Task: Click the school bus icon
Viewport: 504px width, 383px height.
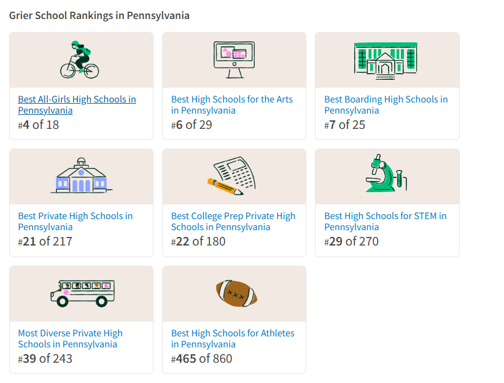Action: tap(80, 293)
